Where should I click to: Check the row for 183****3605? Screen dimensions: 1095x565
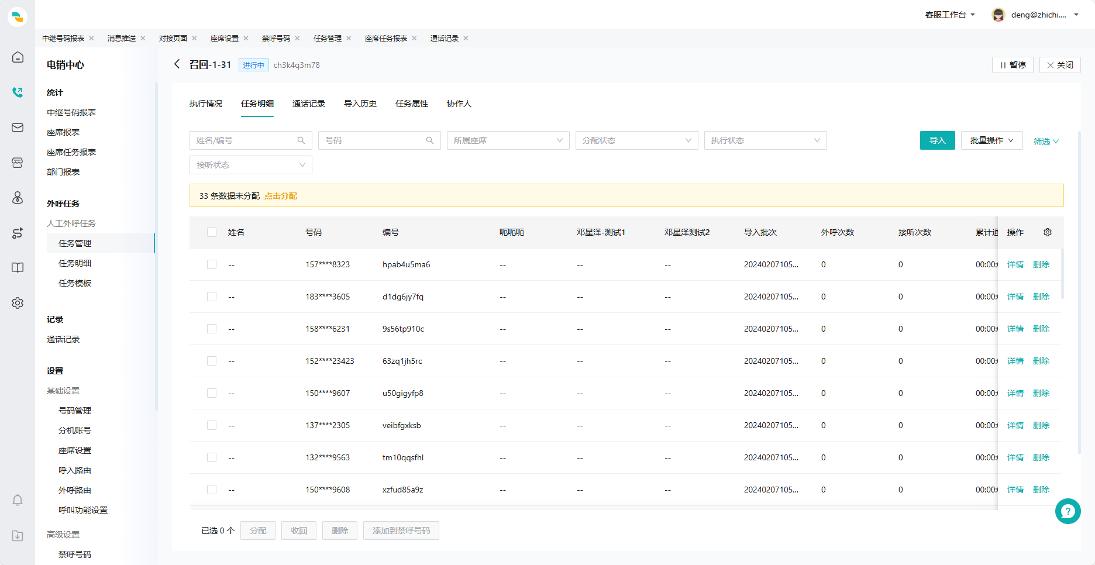click(212, 297)
